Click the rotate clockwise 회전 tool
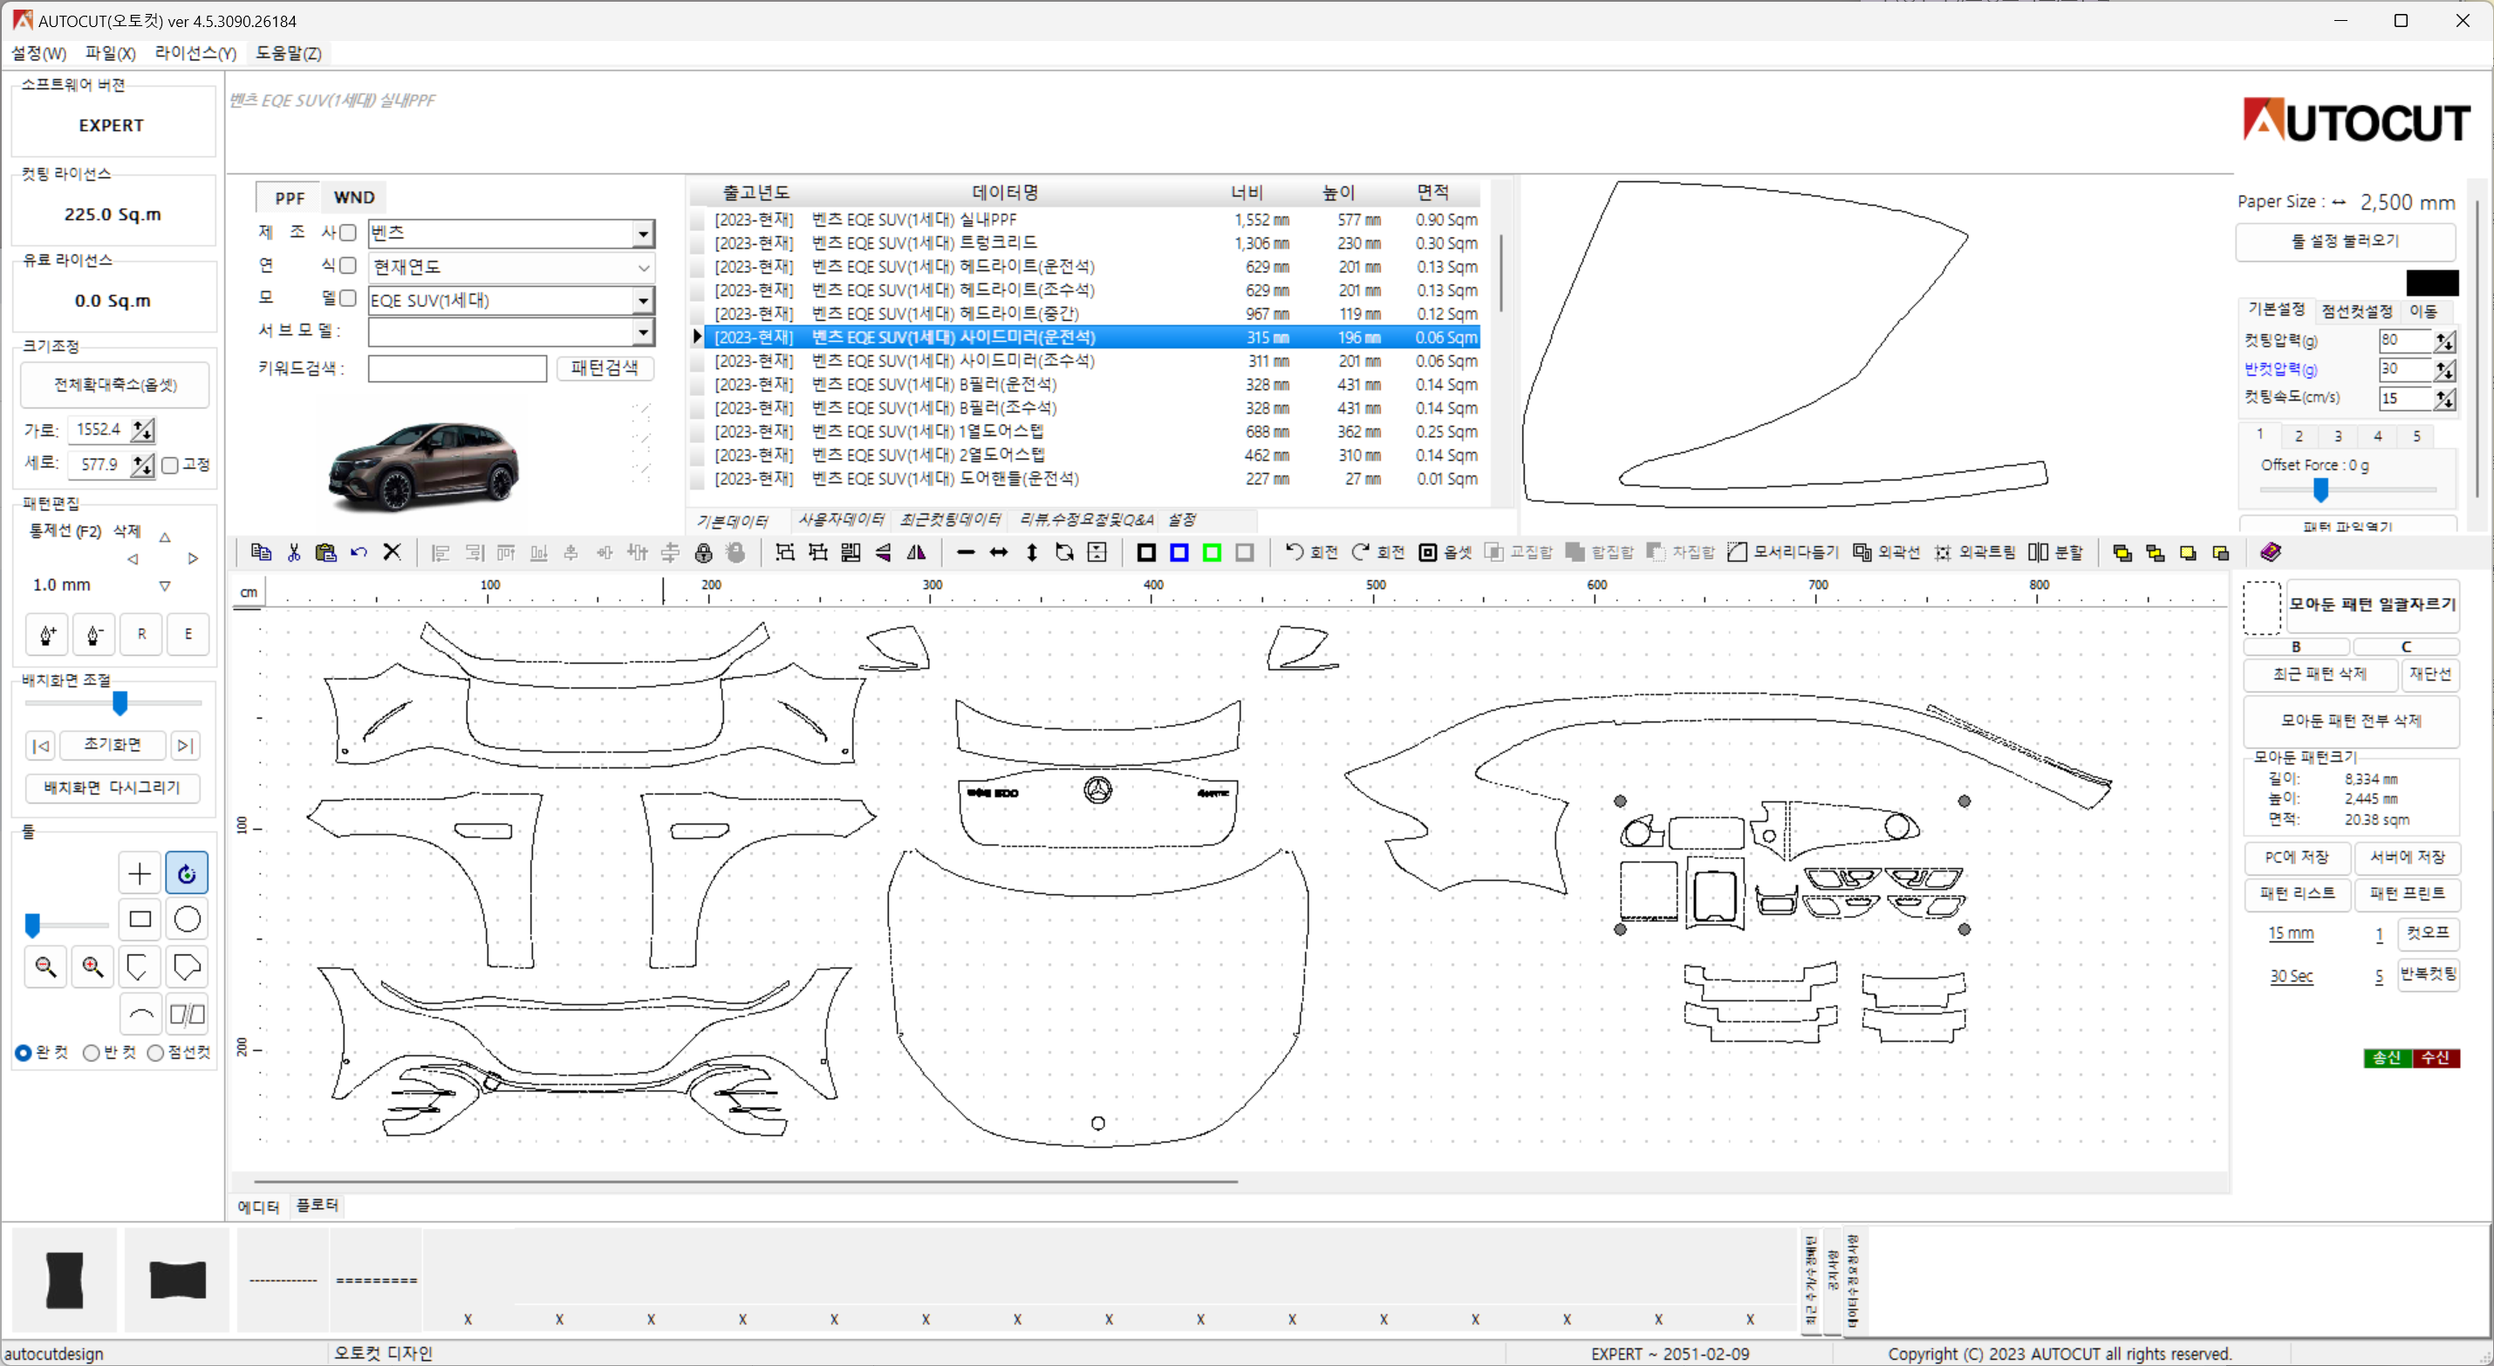 (x=1377, y=552)
